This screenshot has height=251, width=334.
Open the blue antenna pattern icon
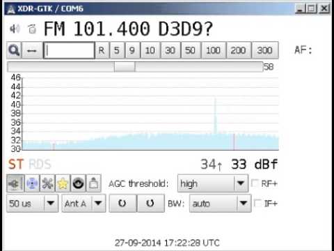32,183
